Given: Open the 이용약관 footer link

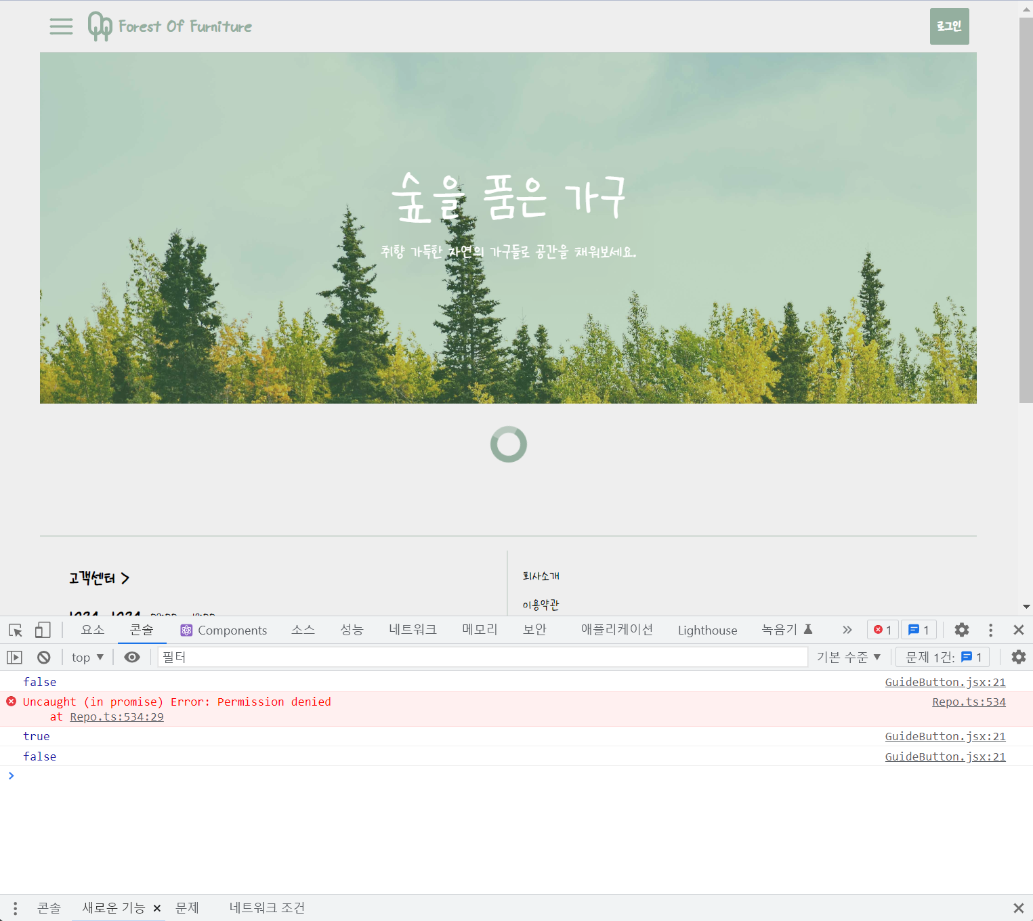Looking at the screenshot, I should [541, 604].
